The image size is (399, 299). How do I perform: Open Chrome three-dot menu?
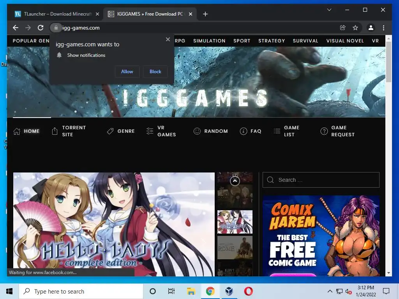383,28
